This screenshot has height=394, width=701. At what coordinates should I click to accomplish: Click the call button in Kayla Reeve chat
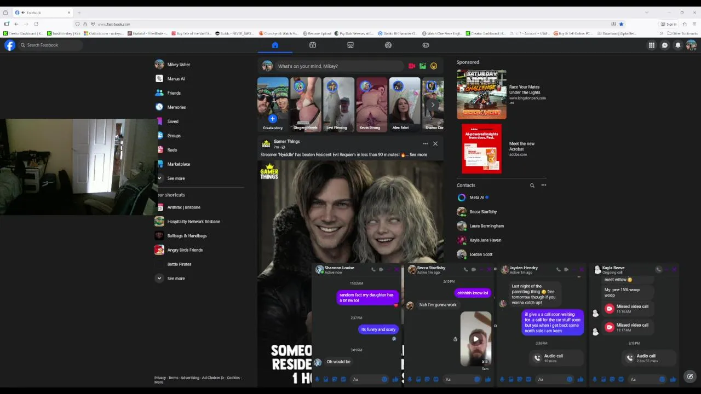point(659,270)
